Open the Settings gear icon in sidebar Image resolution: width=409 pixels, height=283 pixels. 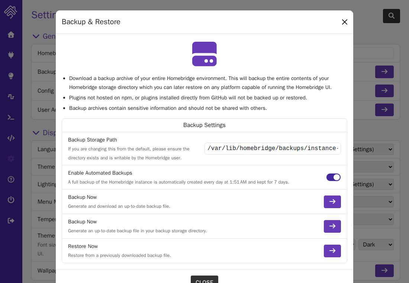click(x=11, y=159)
